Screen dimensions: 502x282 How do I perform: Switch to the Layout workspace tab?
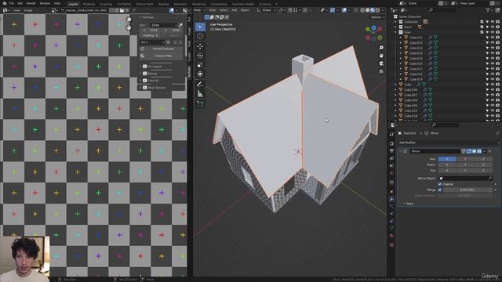point(73,4)
